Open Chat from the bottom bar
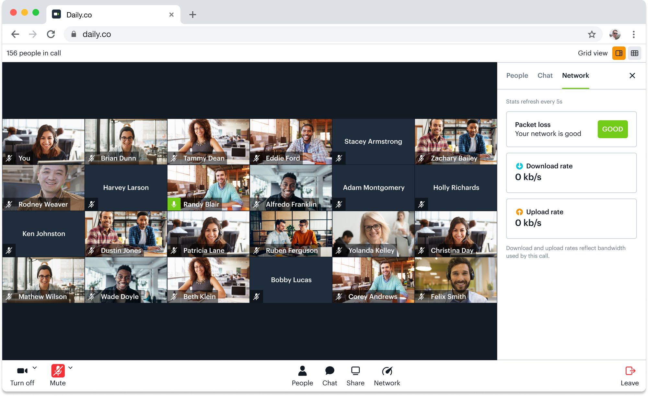Screen dimensions: 648x396 point(330,376)
